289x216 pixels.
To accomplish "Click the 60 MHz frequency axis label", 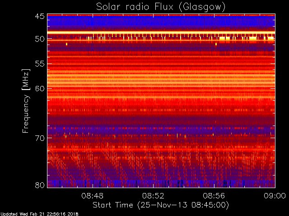I will (x=40, y=89).
